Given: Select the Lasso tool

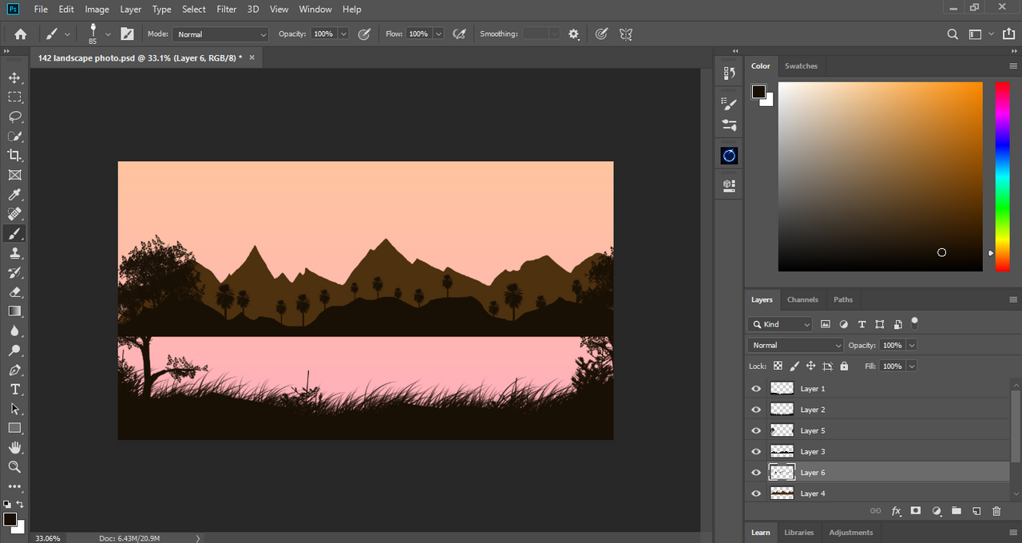Looking at the screenshot, I should tap(14, 117).
